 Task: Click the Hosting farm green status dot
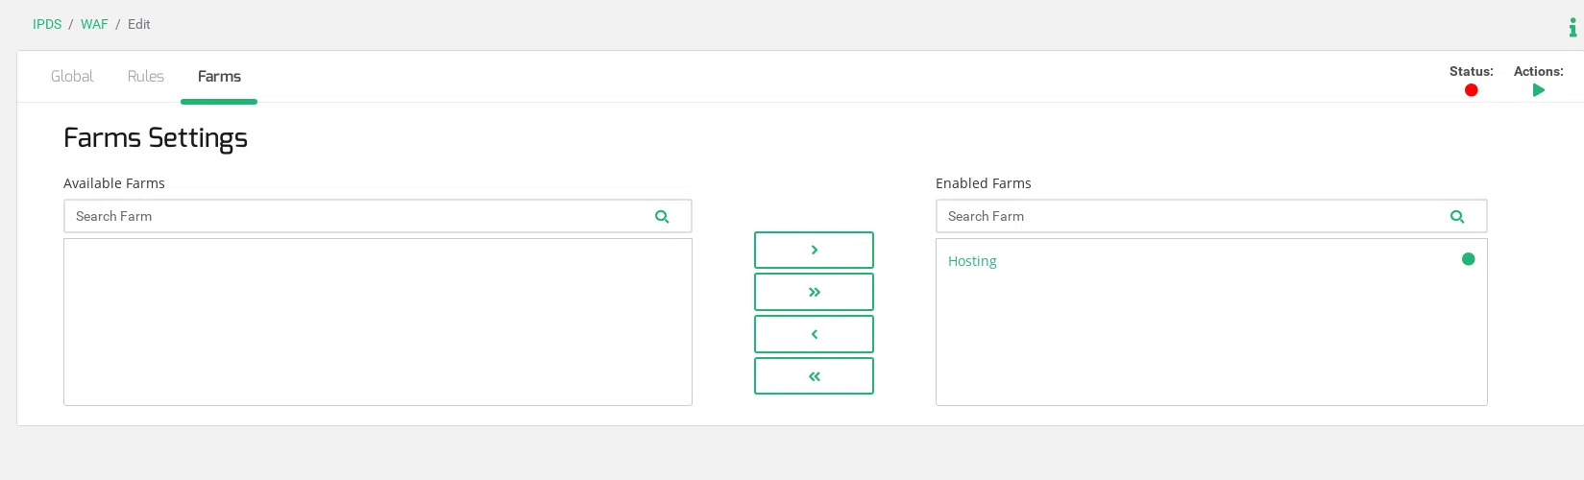coord(1468,259)
